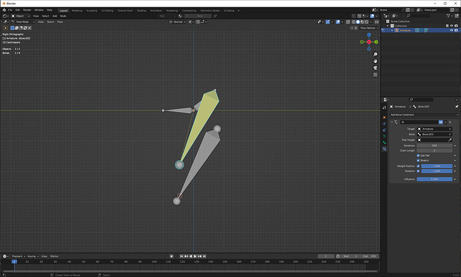
Task: Remove the IK constraint with its X button
Action: [450, 122]
